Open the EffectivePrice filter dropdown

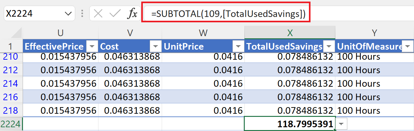point(92,47)
